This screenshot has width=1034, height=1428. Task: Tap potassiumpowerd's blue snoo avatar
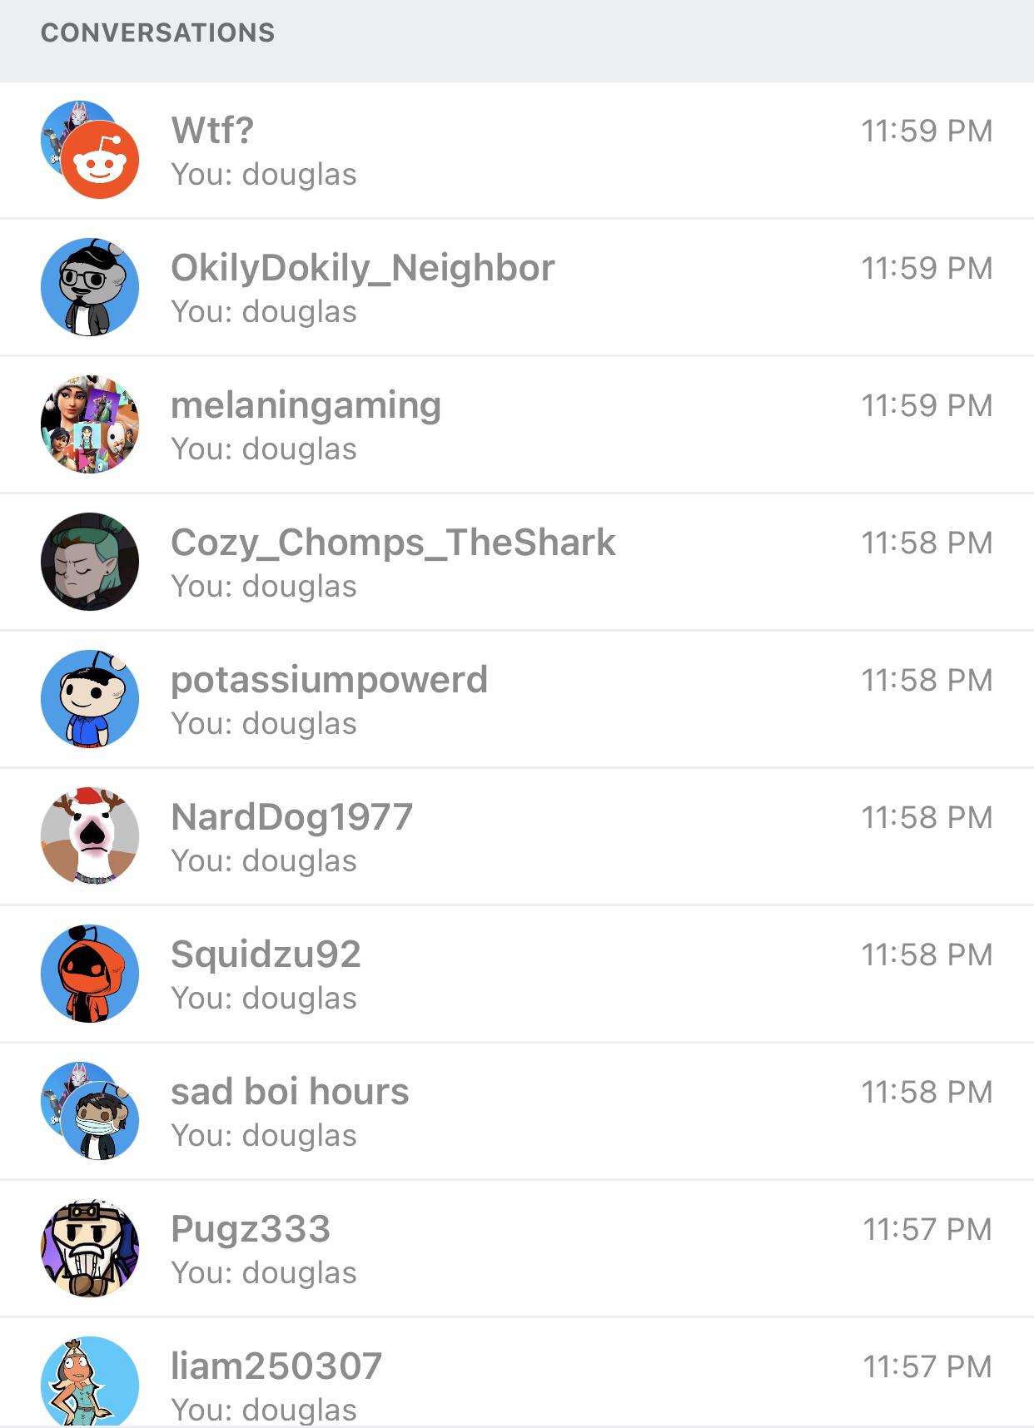point(90,699)
